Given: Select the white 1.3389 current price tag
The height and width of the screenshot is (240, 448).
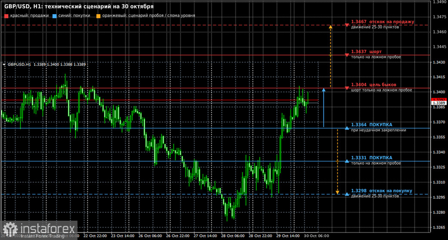Looking at the screenshot, I should point(439,103).
